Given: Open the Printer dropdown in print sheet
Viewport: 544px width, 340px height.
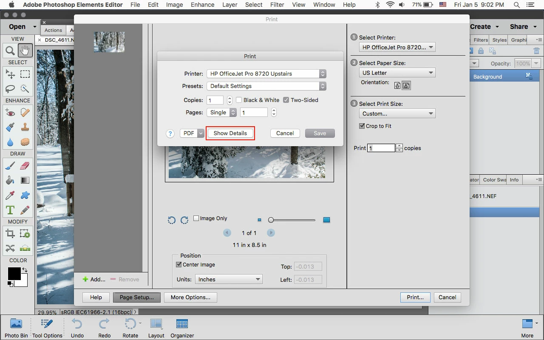Looking at the screenshot, I should [266, 74].
